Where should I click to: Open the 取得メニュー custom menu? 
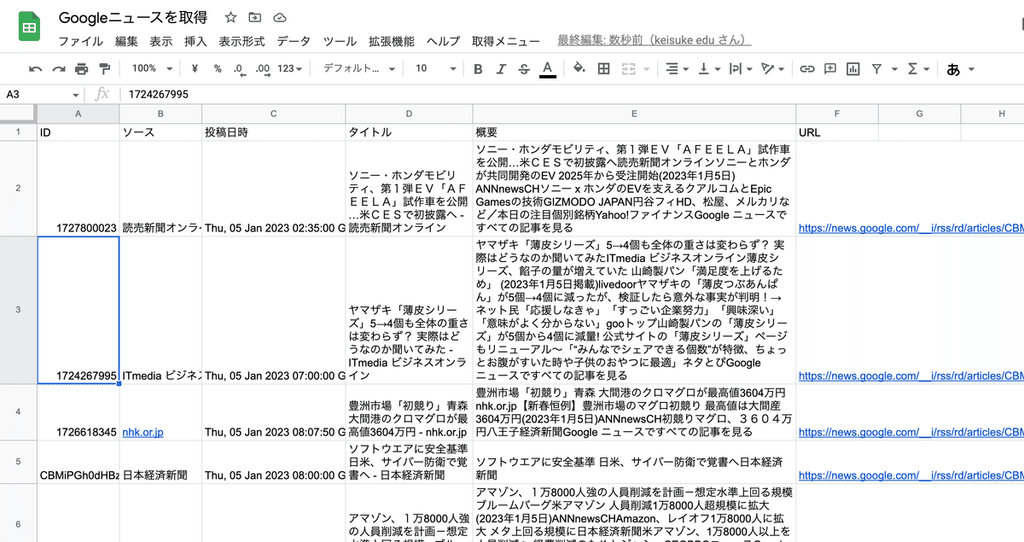pyautogui.click(x=506, y=41)
